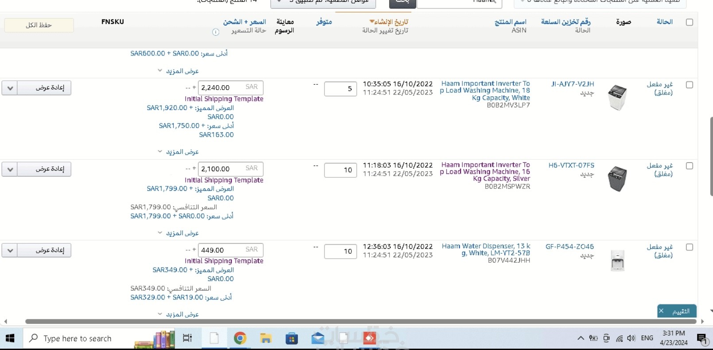
Task: Open Microsoft Store from the taskbar
Action: point(292,338)
